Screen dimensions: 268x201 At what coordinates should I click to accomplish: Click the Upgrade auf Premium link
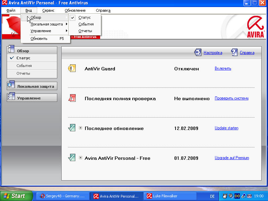pyautogui.click(x=232, y=158)
